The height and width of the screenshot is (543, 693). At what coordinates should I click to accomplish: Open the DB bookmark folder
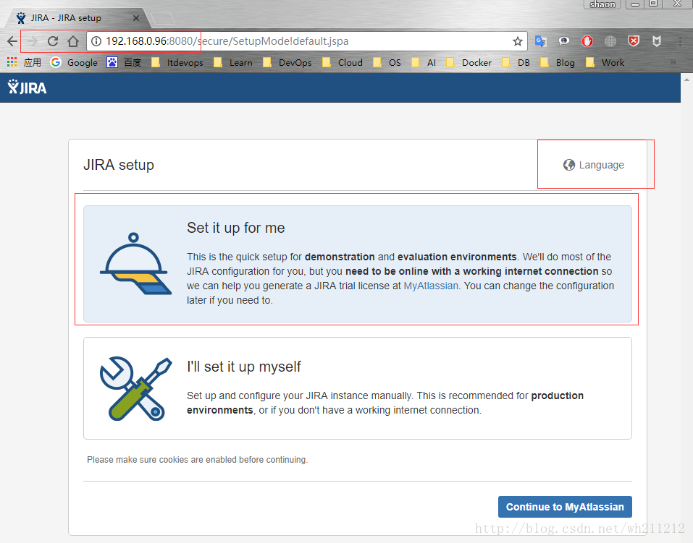[516, 63]
